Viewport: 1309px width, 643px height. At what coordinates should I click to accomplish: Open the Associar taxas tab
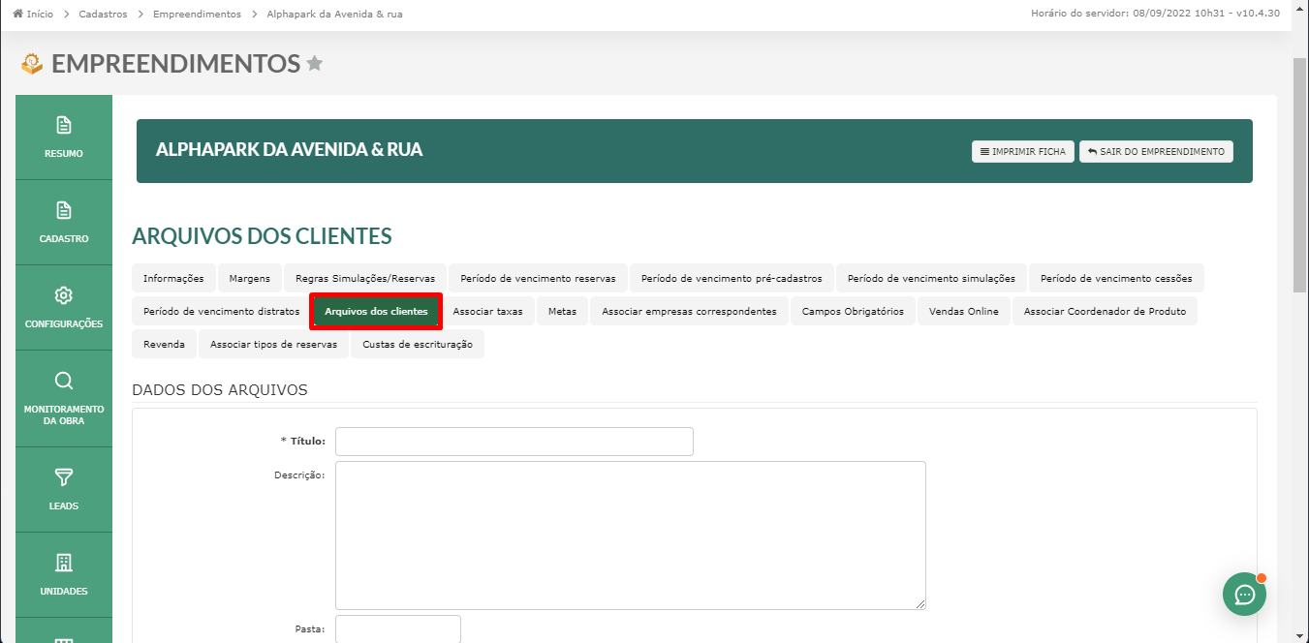pos(487,311)
